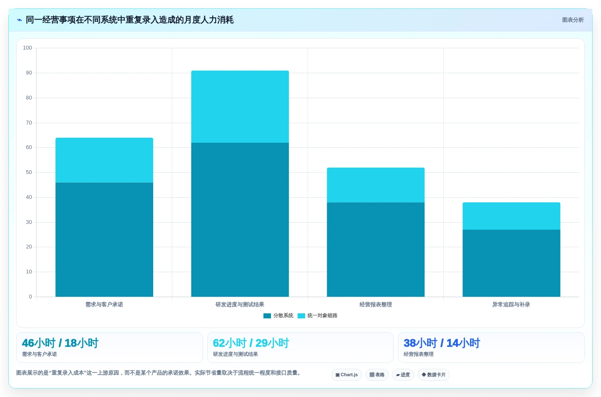Click the dark teal 分散系统 legend color swatch

(267, 316)
